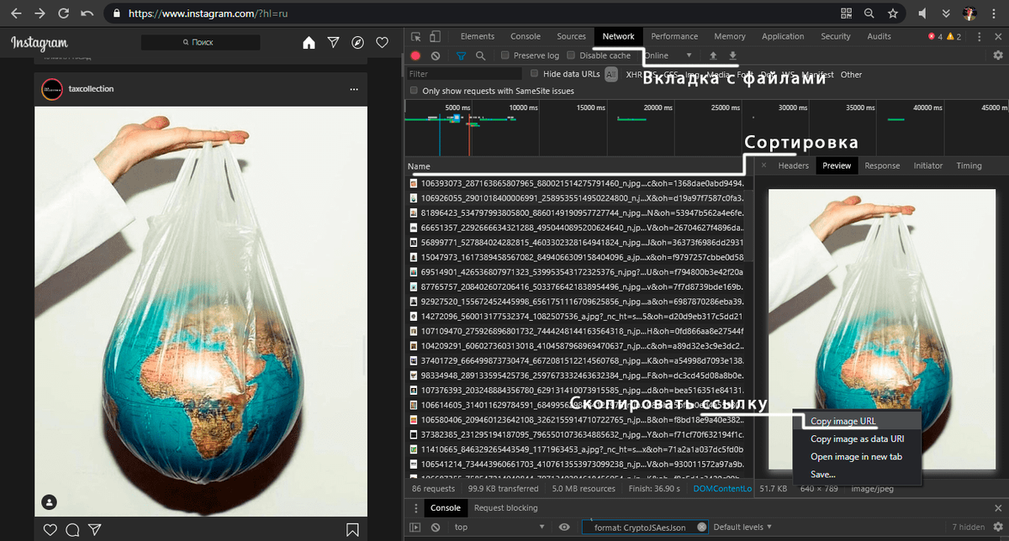1009x541 pixels.
Task: Click the speaker icon in browser toolbar
Action: point(923,13)
